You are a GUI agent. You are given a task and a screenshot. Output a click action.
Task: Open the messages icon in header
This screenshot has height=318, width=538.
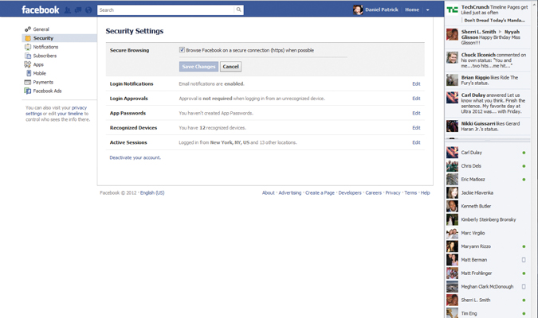pyautogui.click(x=79, y=10)
